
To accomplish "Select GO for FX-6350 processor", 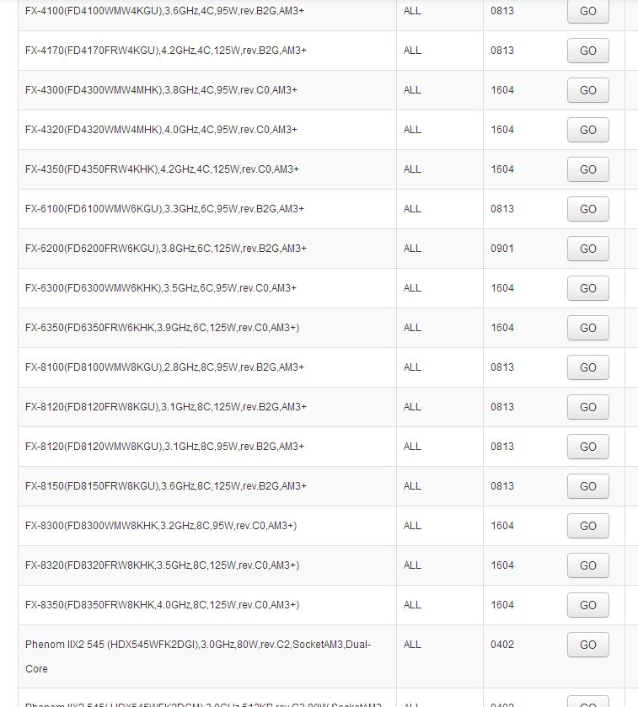I will point(588,328).
